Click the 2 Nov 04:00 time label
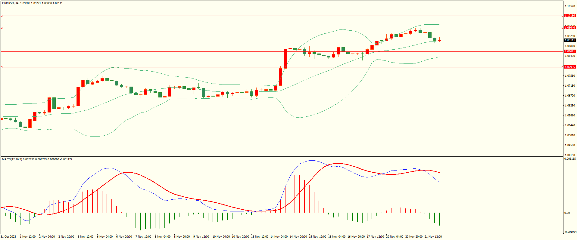 tap(47, 237)
